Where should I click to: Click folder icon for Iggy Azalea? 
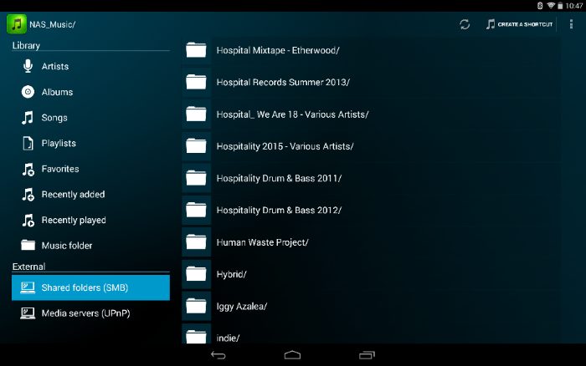[x=196, y=307]
